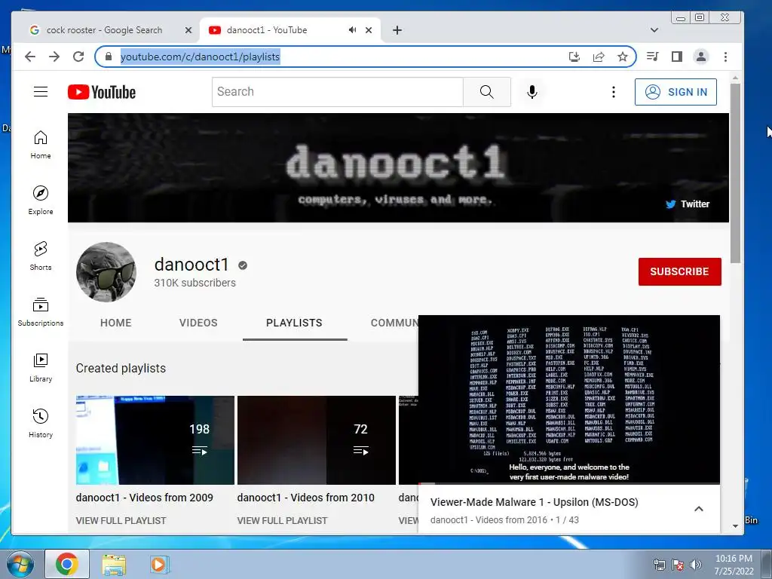Click the Action Center flag tray icon
This screenshot has width=772, height=579.
click(x=678, y=565)
